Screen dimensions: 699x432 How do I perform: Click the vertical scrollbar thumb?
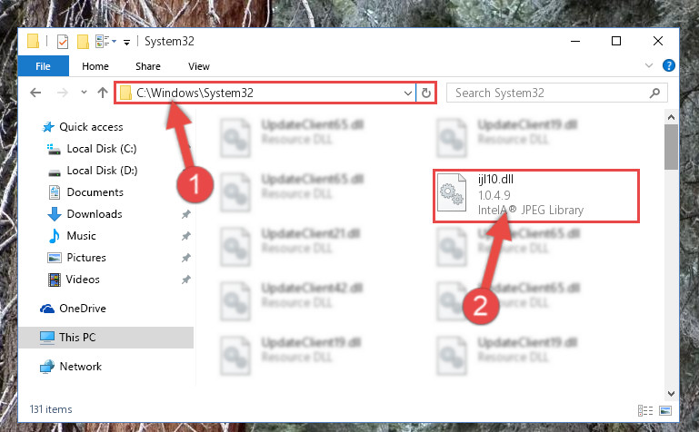click(x=671, y=147)
